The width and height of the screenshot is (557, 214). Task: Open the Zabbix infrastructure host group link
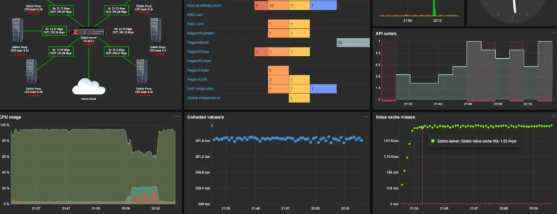click(x=204, y=98)
